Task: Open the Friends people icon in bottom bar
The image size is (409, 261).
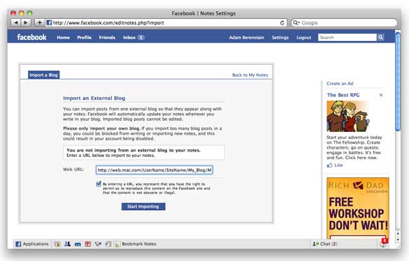Action: [68, 244]
